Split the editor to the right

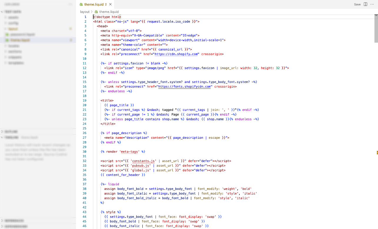click(x=366, y=4)
